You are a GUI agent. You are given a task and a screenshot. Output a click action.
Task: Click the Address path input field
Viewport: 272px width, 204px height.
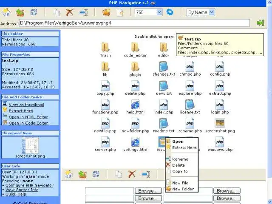(134, 23)
